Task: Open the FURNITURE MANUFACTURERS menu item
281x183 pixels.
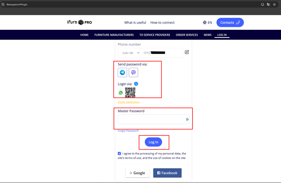Action: click(x=114, y=35)
